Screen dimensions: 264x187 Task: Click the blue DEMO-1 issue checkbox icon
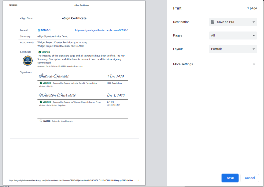coord(39,30)
